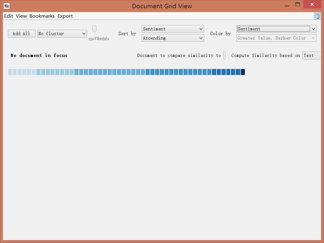The height and width of the screenshot is (243, 324).
Task: Open the Color by Sentiment dropdown
Action: 276,29
